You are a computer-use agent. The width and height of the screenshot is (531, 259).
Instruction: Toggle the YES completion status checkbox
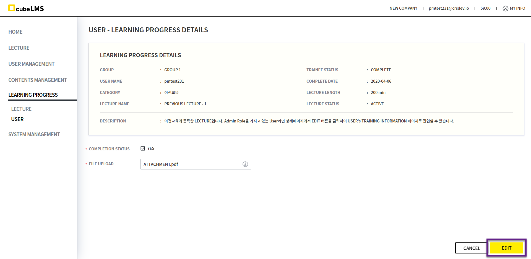(x=143, y=148)
